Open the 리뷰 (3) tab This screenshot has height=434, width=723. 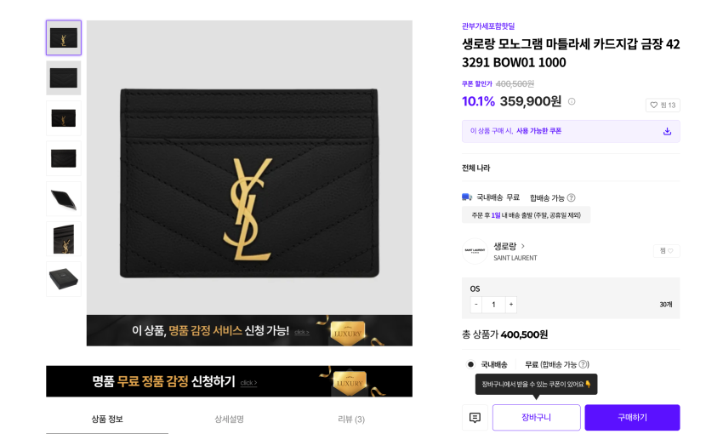coord(351,420)
